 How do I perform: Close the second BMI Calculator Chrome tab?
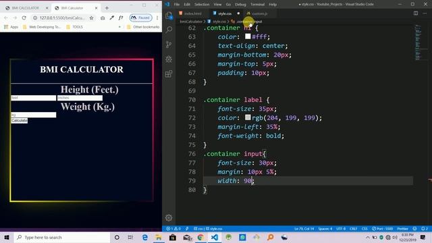click(x=96, y=8)
